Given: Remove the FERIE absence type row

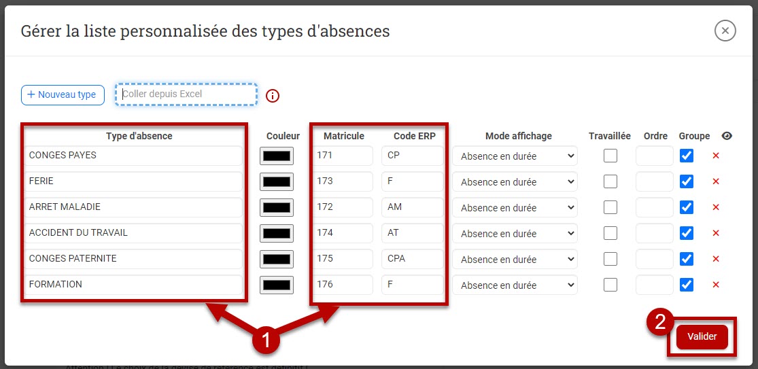Looking at the screenshot, I should pyautogui.click(x=715, y=182).
